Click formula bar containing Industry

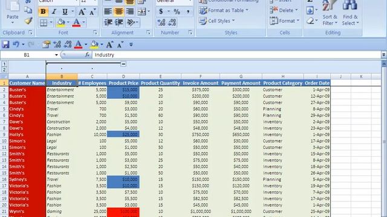(236, 55)
